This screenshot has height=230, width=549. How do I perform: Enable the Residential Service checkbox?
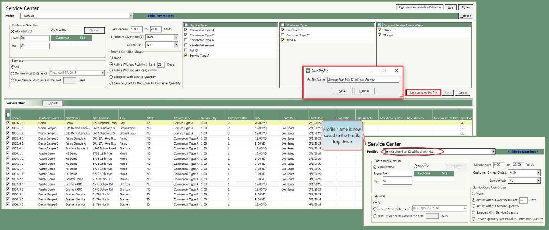[x=186, y=45]
